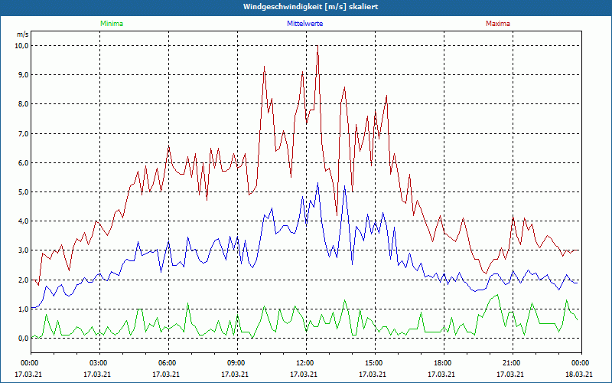The height and width of the screenshot is (383, 612).
Task: Click the 0,0 y-axis value label
Action: 23,338
